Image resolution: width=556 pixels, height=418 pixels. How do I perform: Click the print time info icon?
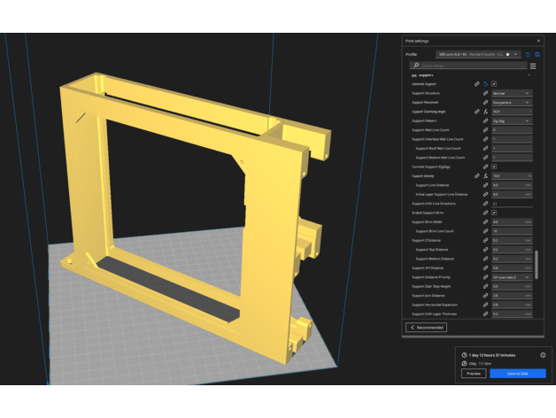tap(543, 355)
